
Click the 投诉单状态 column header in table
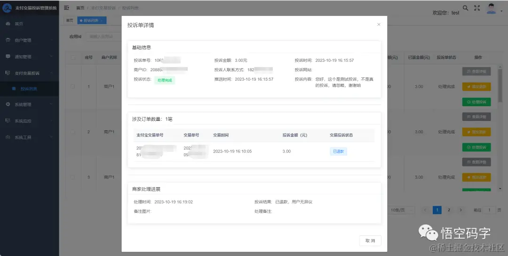pyautogui.click(x=446, y=58)
